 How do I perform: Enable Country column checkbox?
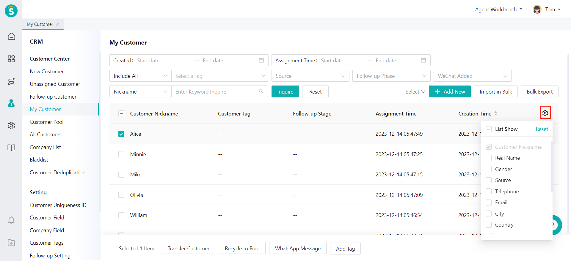489,225
